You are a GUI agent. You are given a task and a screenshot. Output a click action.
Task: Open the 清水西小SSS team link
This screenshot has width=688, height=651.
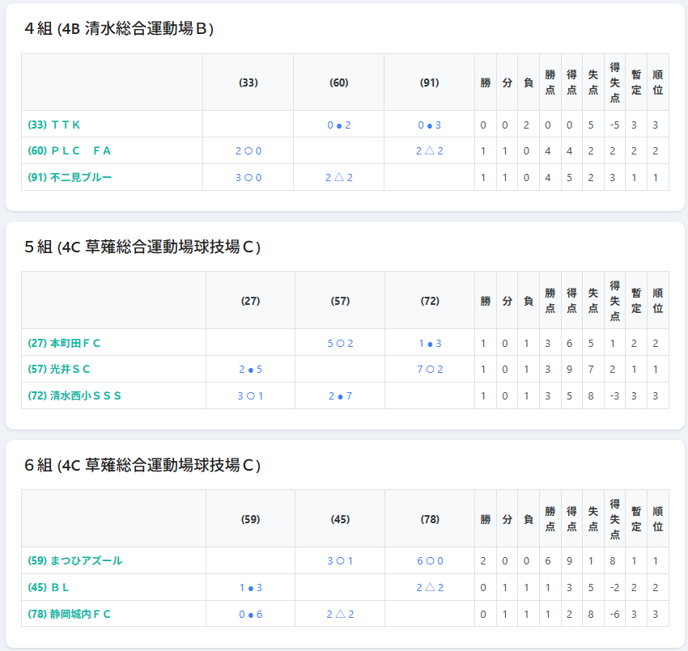(x=74, y=395)
